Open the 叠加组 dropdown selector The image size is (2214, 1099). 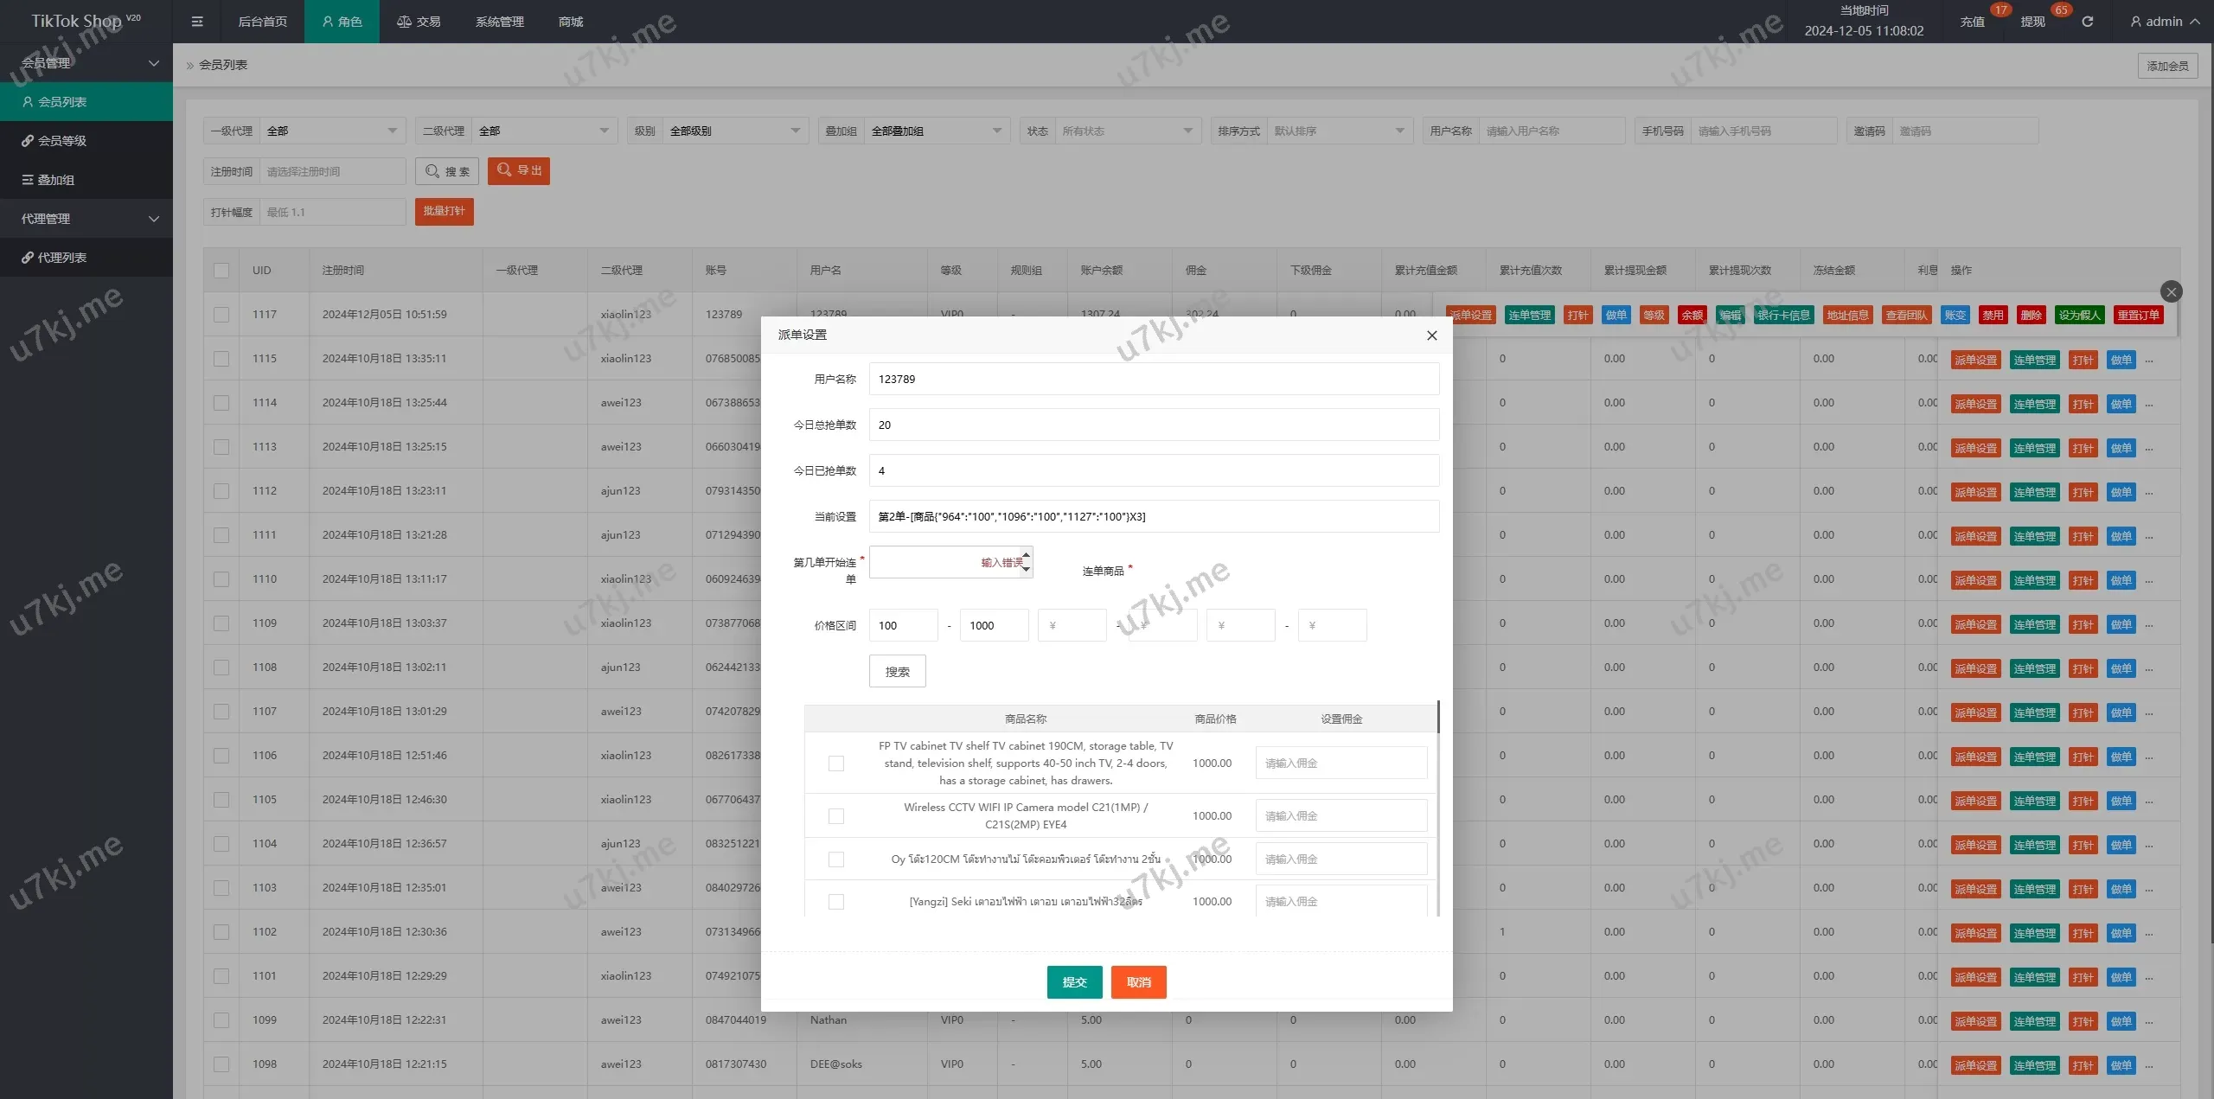(937, 131)
